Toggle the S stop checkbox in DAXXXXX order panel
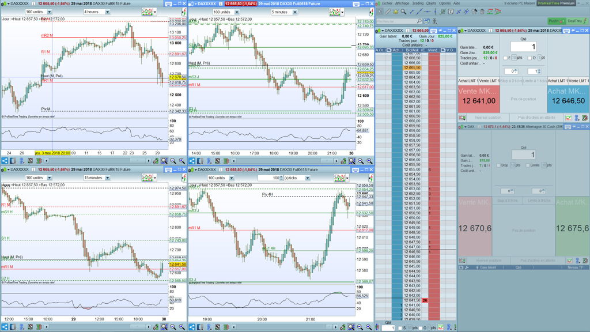The height and width of the screenshot is (332, 590). coord(505,58)
